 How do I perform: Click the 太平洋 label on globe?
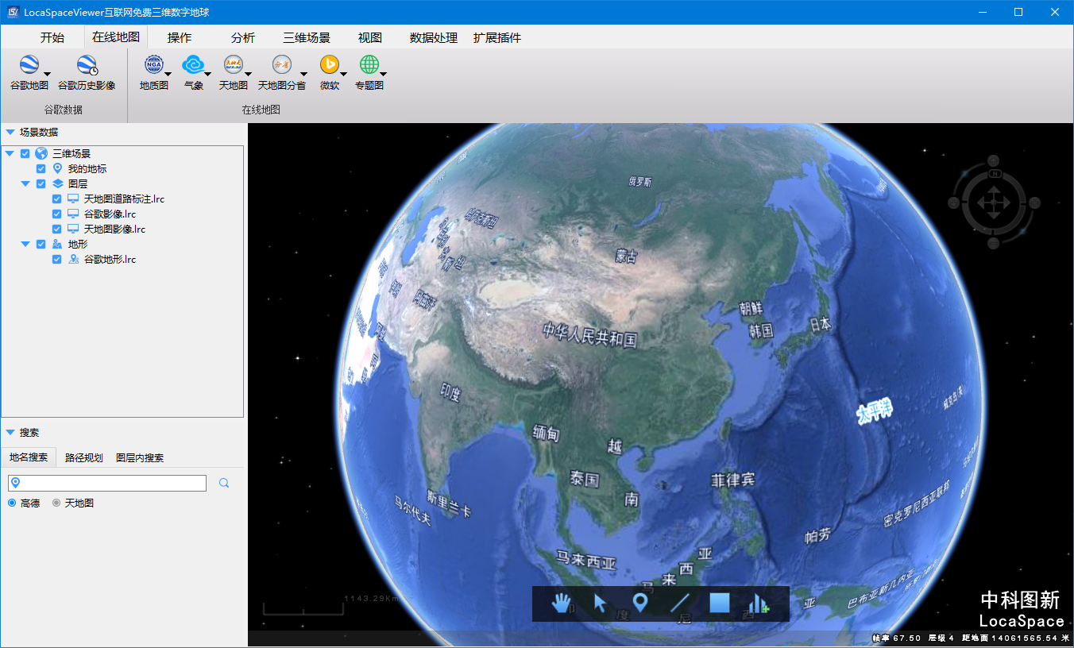pyautogui.click(x=875, y=411)
